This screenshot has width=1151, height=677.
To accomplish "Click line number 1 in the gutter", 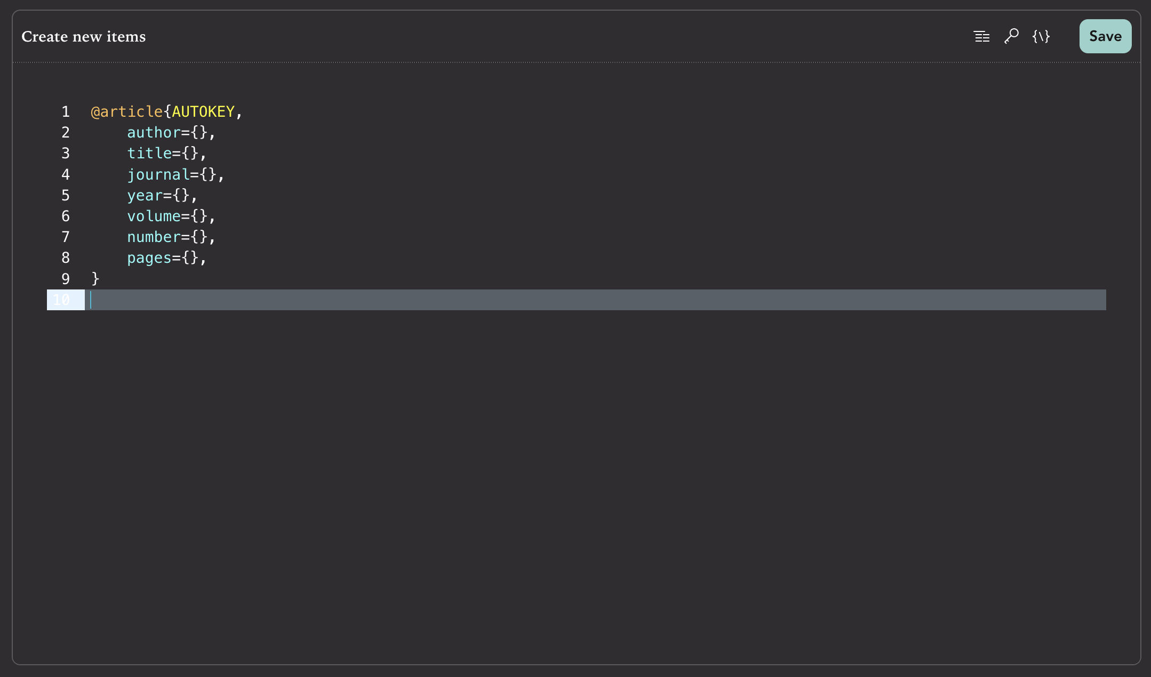I will [66, 111].
